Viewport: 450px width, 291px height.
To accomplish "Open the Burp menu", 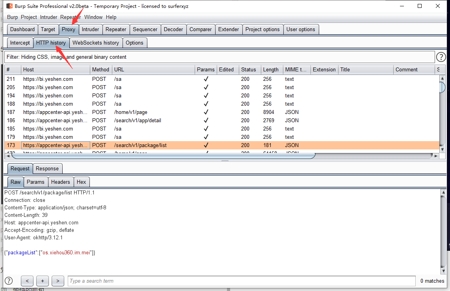I will (12, 17).
